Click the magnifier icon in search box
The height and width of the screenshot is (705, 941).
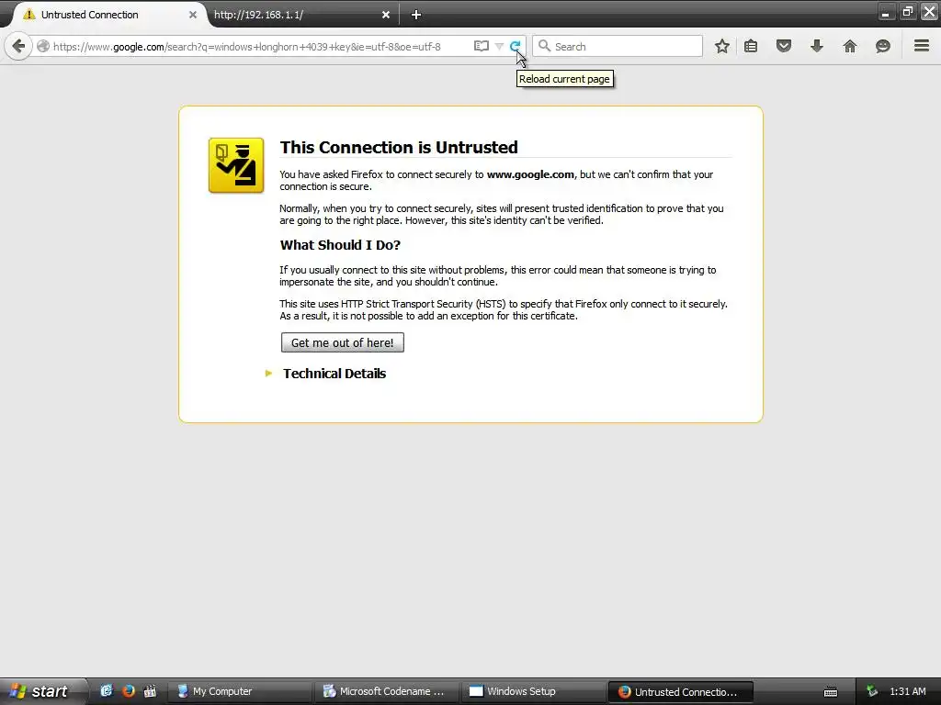point(544,46)
